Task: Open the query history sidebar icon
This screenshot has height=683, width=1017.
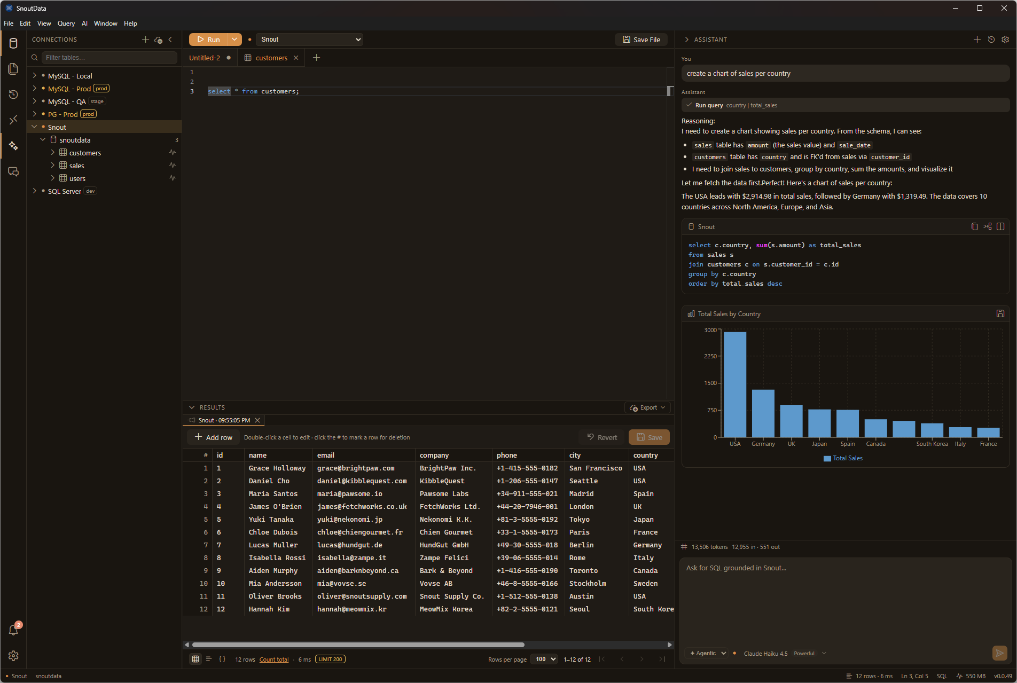Action: (x=13, y=95)
